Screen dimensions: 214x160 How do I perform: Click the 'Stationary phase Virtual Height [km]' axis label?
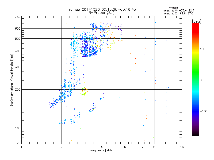12,80
